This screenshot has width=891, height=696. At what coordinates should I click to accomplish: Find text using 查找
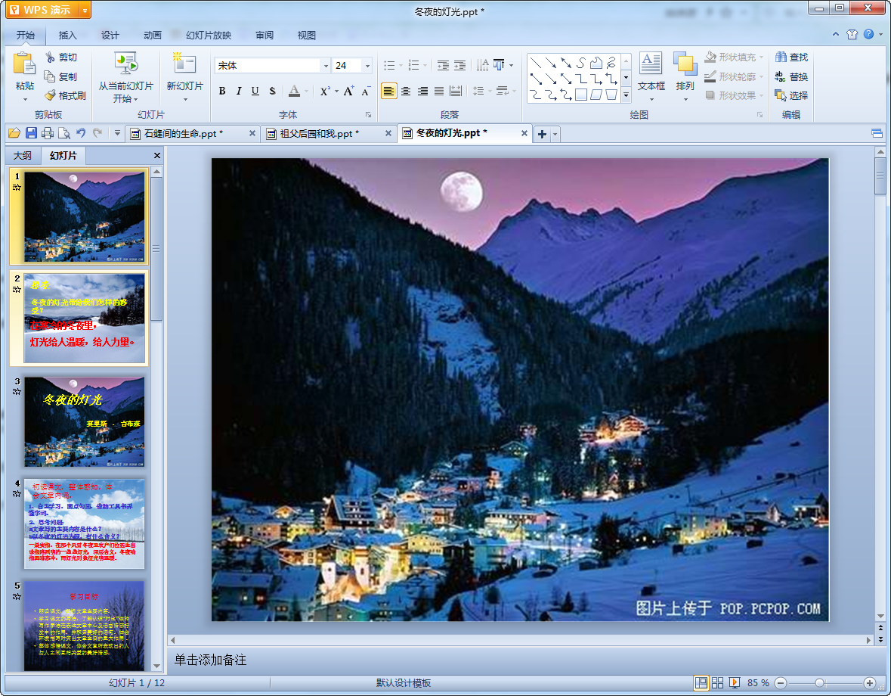(x=791, y=57)
